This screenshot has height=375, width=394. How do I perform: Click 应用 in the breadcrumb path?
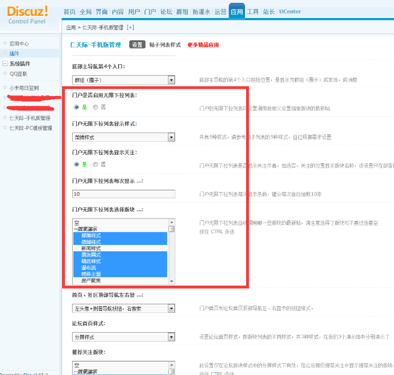tap(71, 28)
